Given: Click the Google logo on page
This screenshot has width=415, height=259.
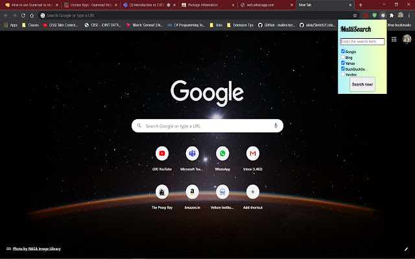Looking at the screenshot, I should click(x=207, y=93).
